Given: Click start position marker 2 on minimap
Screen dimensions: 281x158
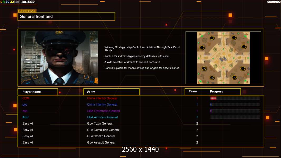Looking at the screenshot, I should [x=204, y=68].
